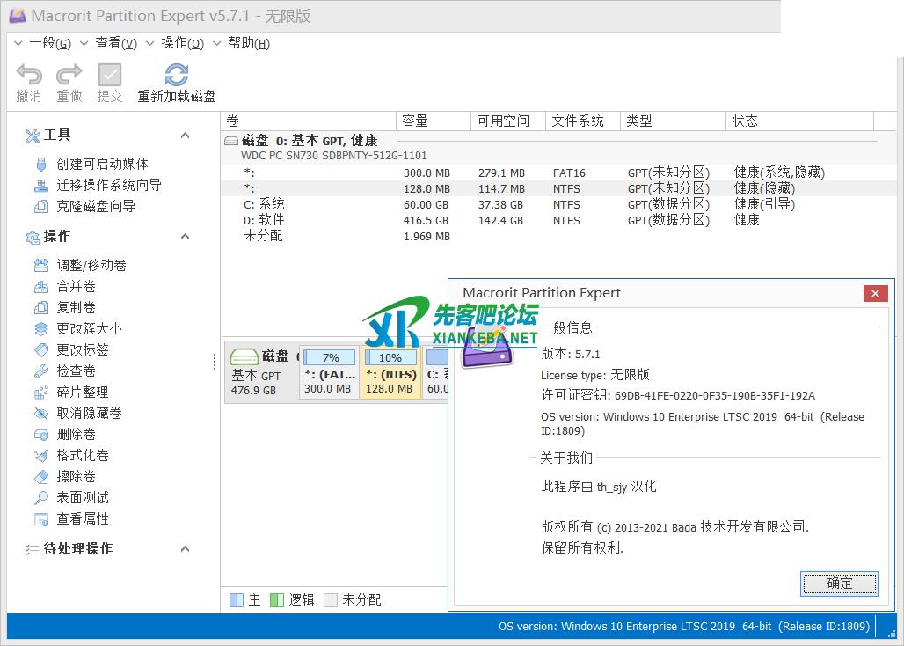Run Surface Test (表面测试) tool

(x=83, y=497)
